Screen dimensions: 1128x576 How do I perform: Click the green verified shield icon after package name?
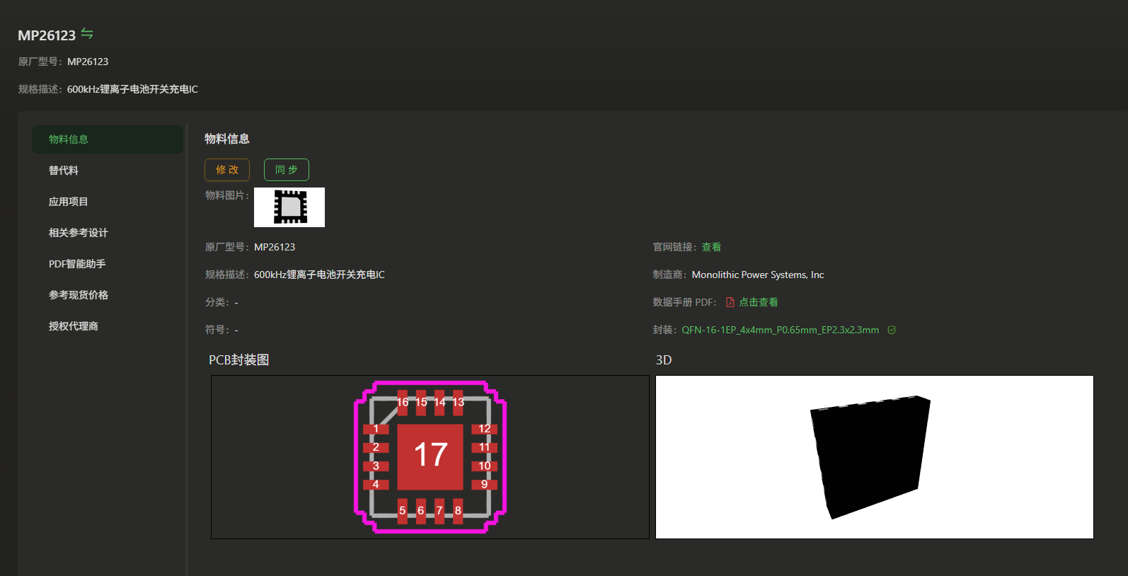coord(892,330)
